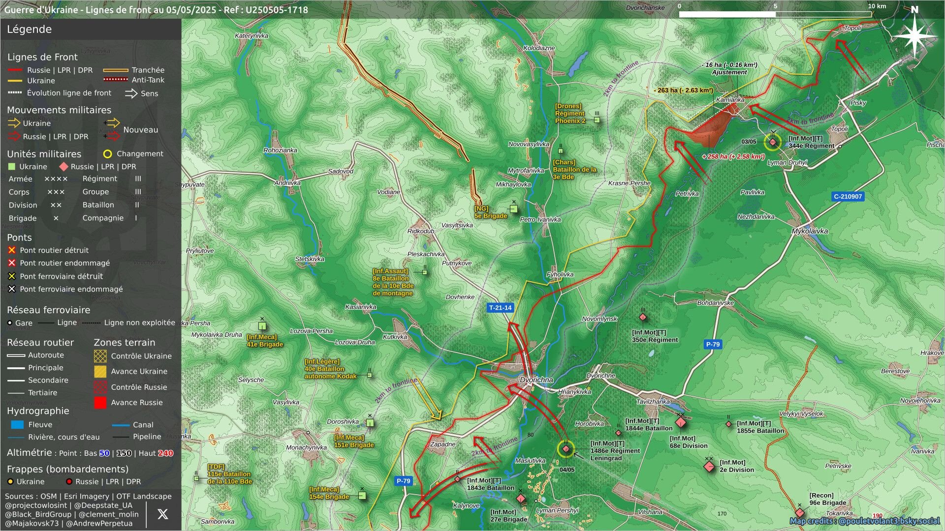Click the T-21-14 road shield
The image size is (945, 531).
pos(500,308)
